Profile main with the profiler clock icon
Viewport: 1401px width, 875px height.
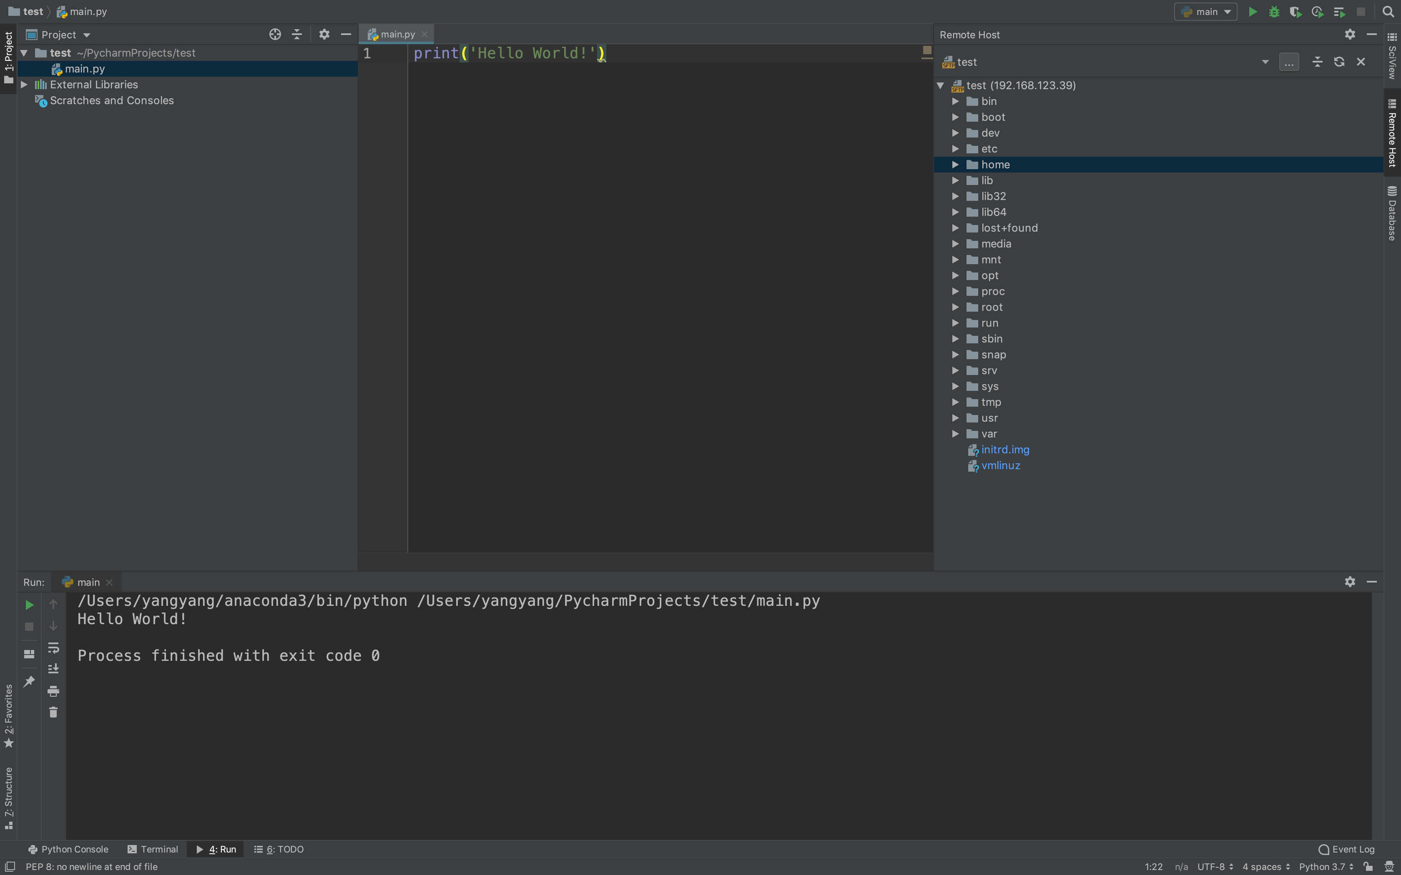pos(1318,11)
